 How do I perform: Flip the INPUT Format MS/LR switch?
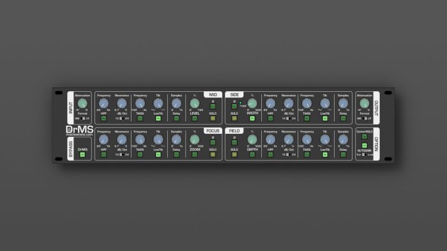click(x=82, y=118)
